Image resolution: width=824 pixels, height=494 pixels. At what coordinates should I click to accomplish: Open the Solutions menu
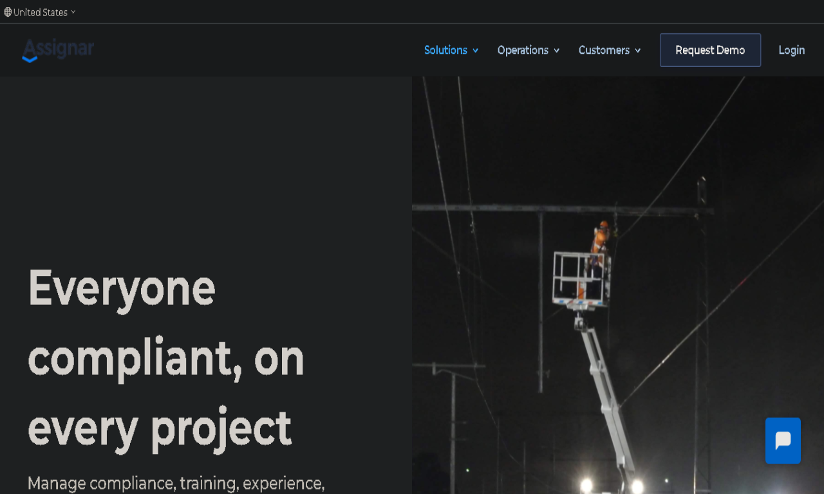click(451, 50)
